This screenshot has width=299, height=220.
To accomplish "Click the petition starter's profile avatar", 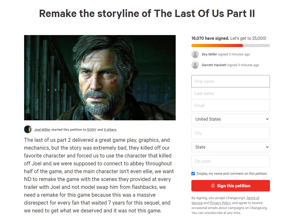I will coord(28,129).
